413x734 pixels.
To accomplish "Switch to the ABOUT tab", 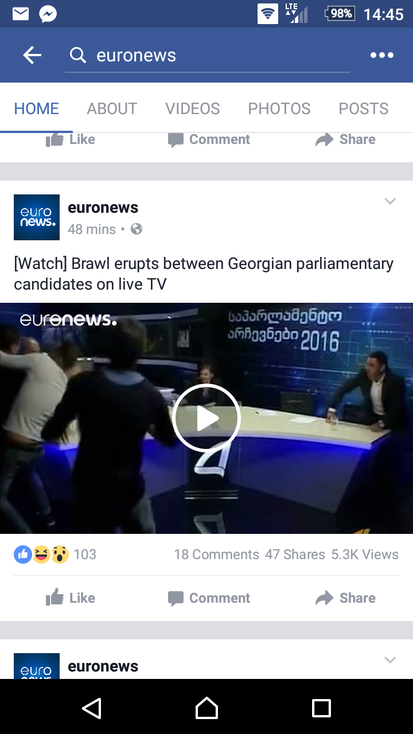I will 112,108.
